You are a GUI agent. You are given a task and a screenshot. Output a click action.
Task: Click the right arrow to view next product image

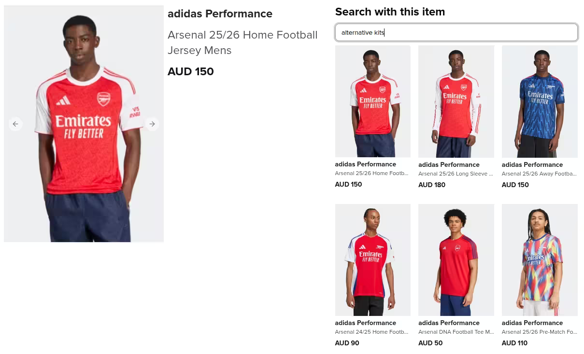[x=152, y=124]
